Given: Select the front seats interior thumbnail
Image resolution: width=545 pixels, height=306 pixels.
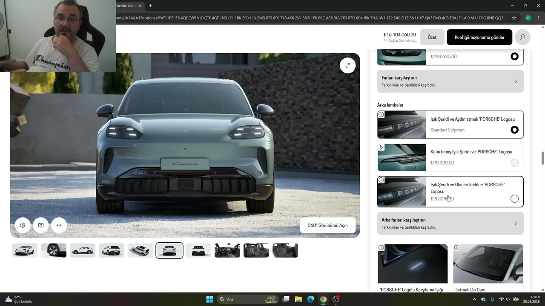Looking at the screenshot, I should point(256,250).
